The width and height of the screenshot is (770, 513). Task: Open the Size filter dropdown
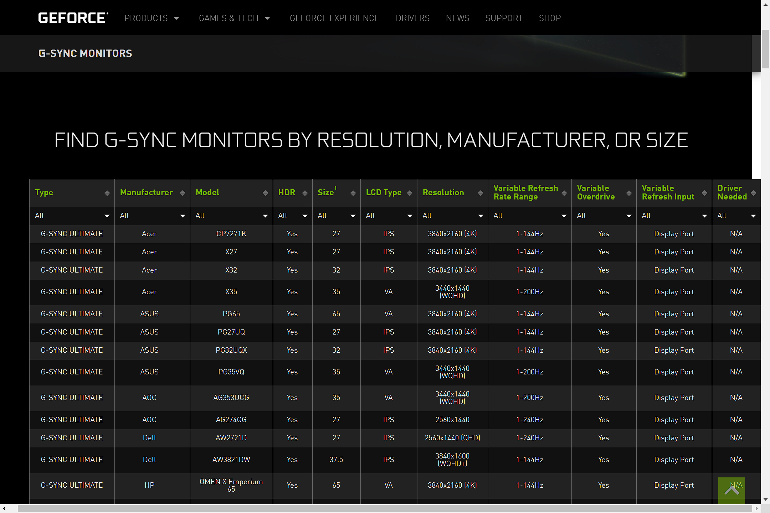click(337, 216)
